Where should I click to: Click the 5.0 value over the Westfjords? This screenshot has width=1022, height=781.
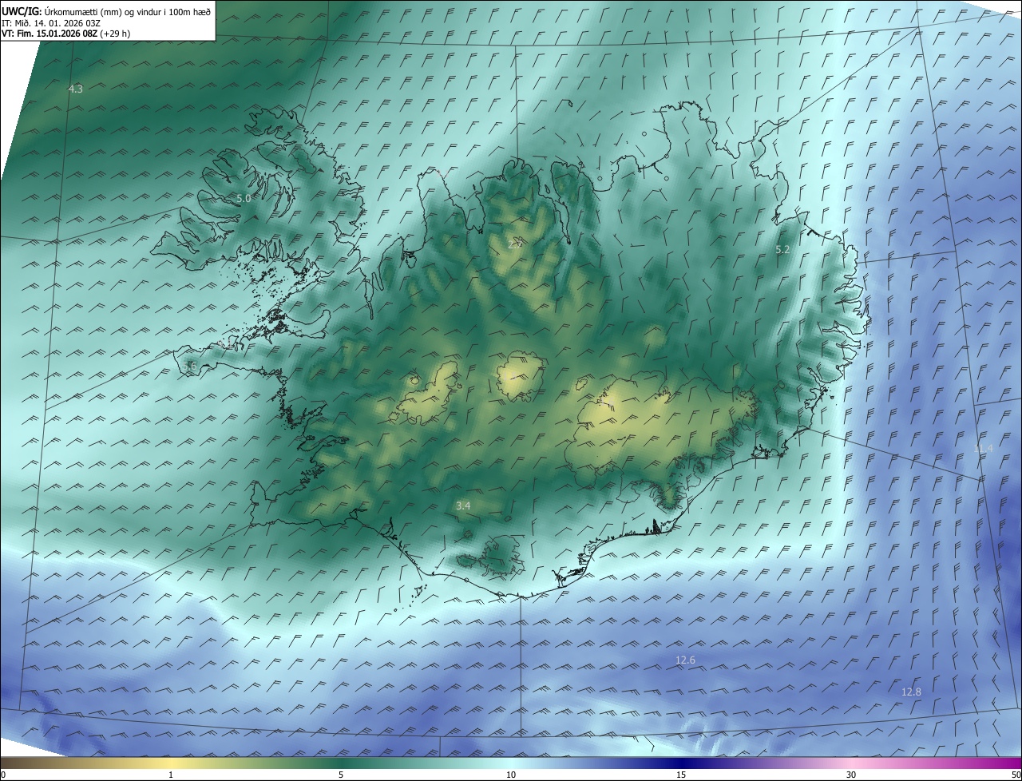tap(244, 197)
